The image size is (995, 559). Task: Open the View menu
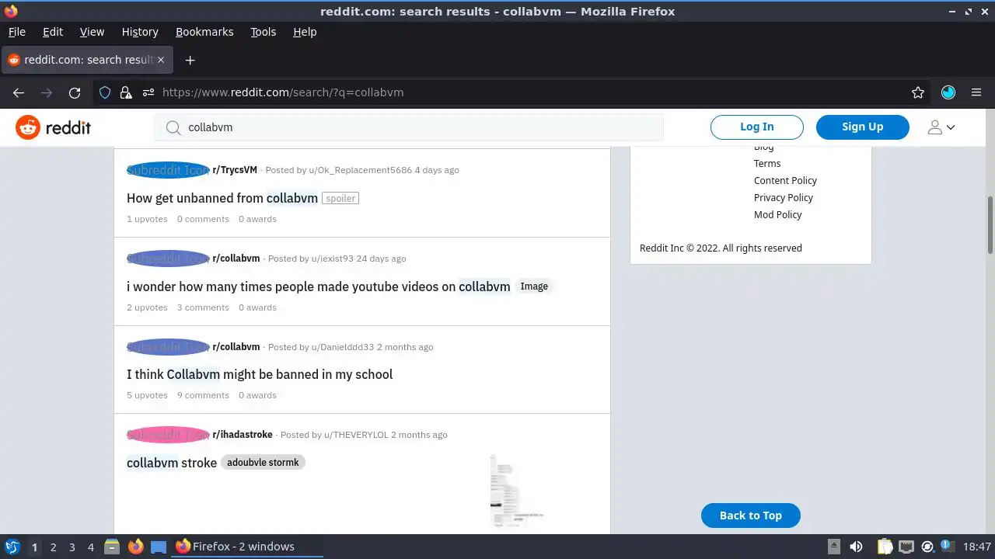(x=92, y=32)
